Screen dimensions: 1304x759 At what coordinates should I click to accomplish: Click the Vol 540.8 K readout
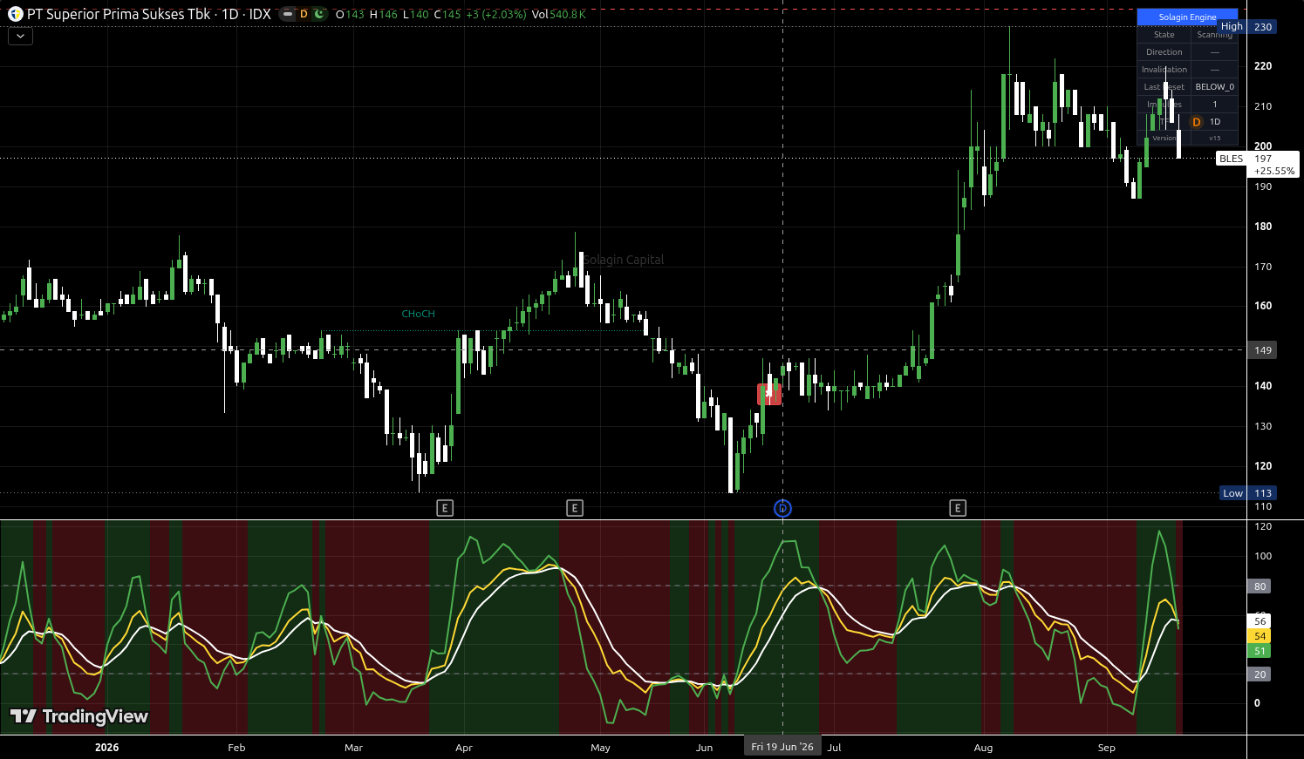point(558,14)
